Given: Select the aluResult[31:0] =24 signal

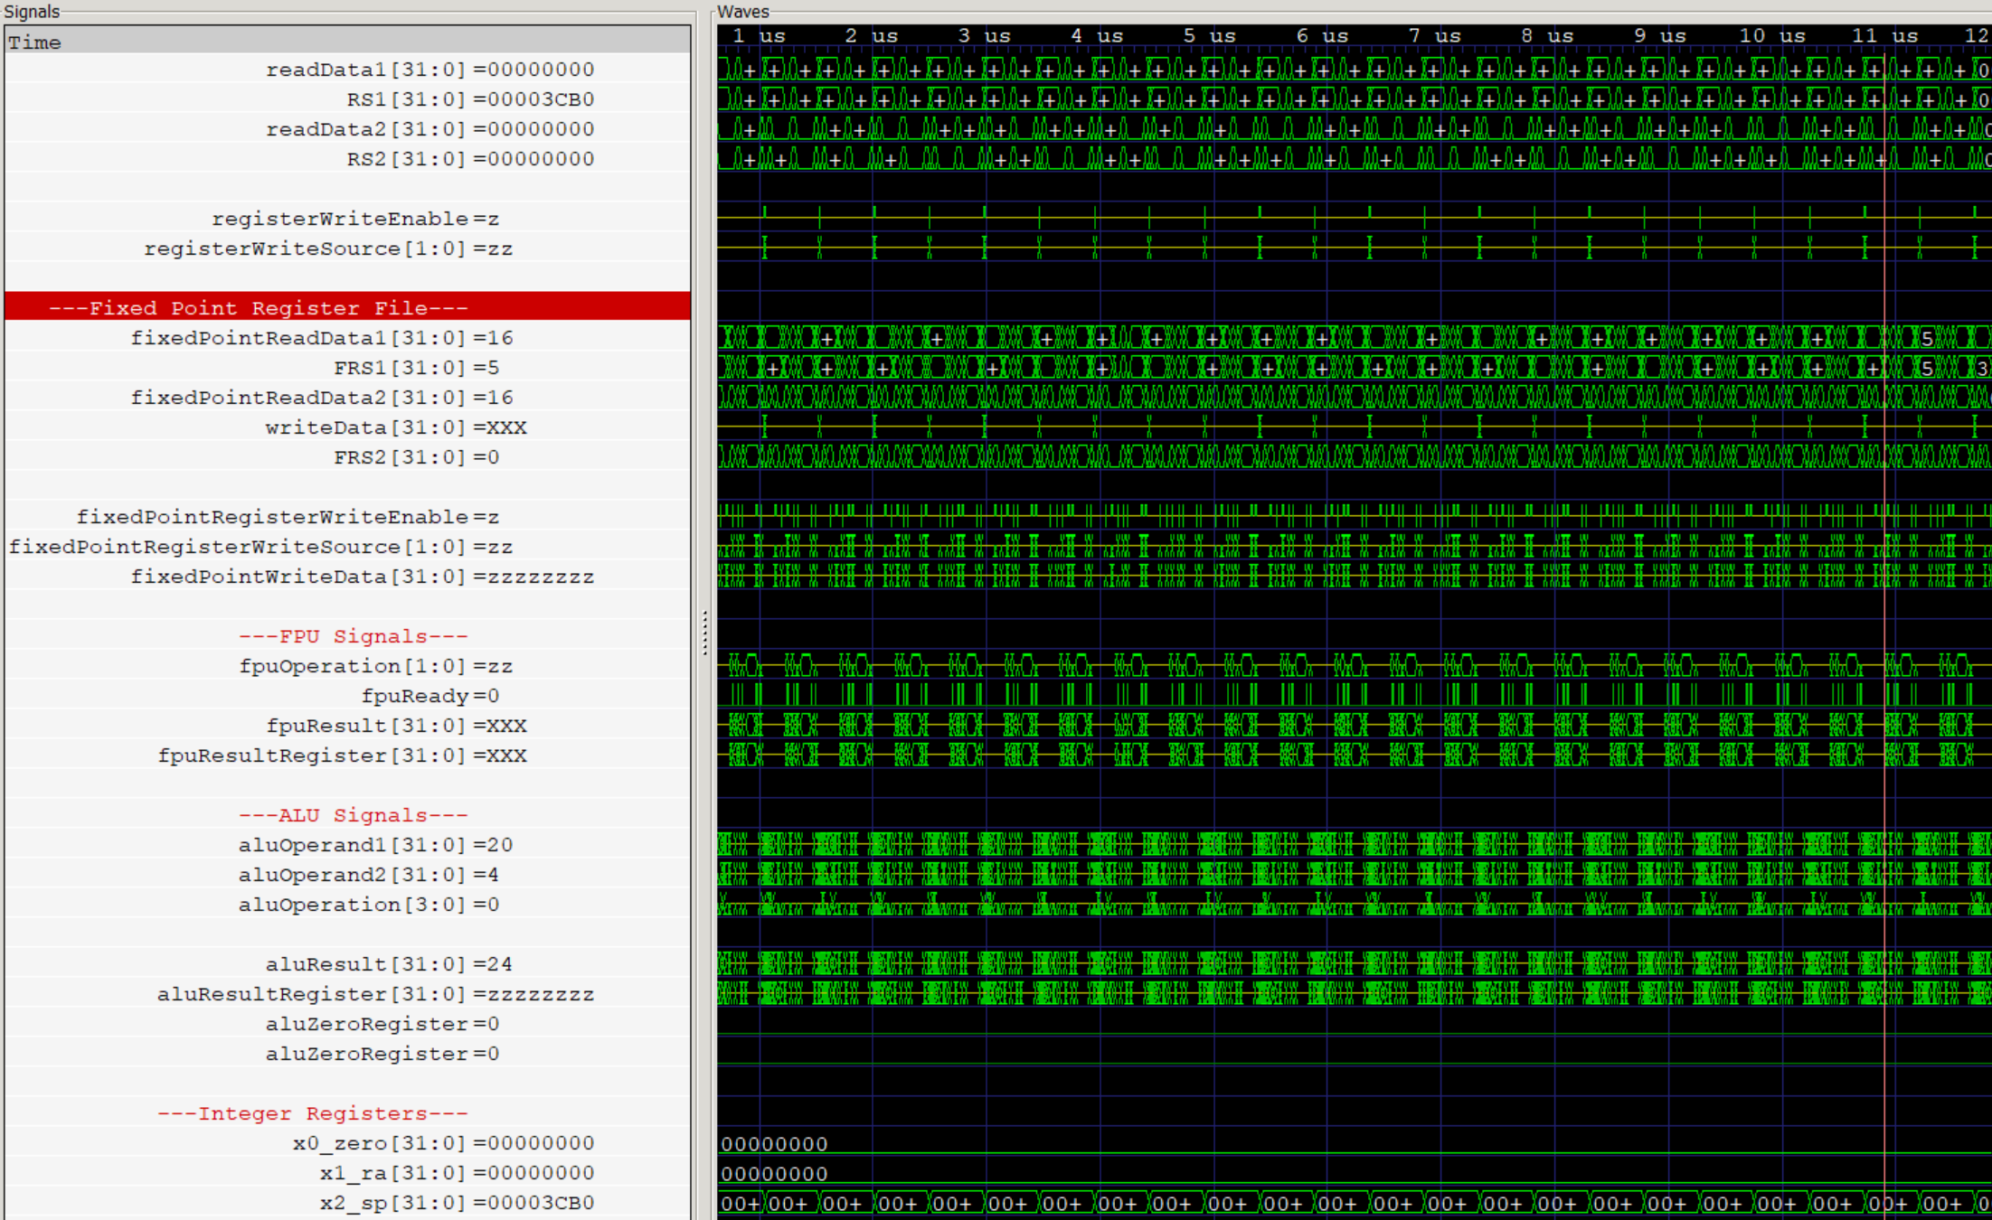Looking at the screenshot, I should coord(348,964).
